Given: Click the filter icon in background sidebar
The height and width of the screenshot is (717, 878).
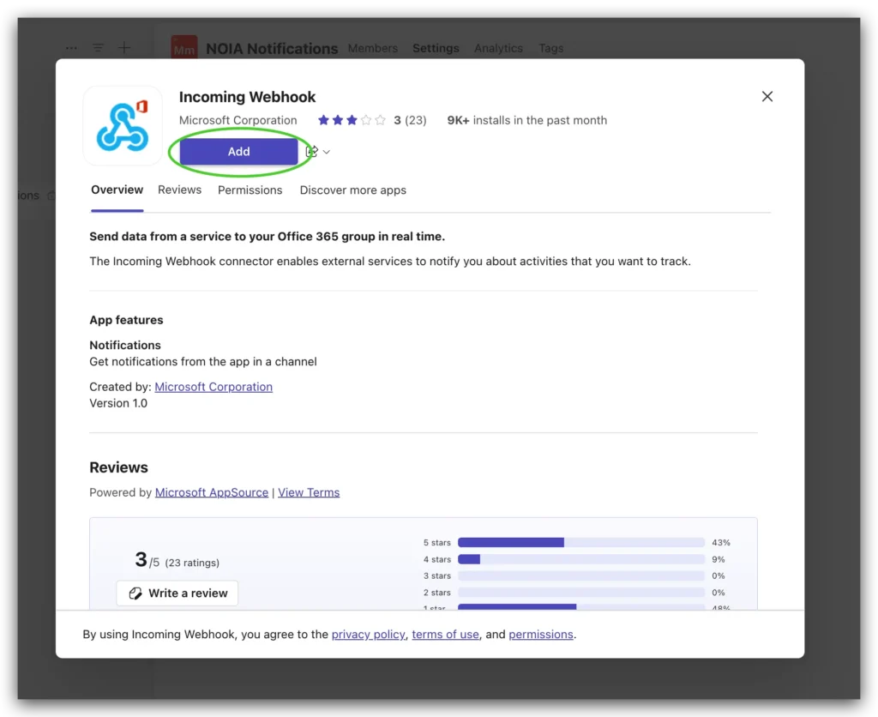Looking at the screenshot, I should point(98,48).
